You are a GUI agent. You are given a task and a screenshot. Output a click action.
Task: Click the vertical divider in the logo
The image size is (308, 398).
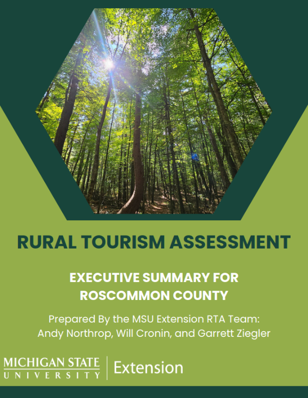[107, 368]
